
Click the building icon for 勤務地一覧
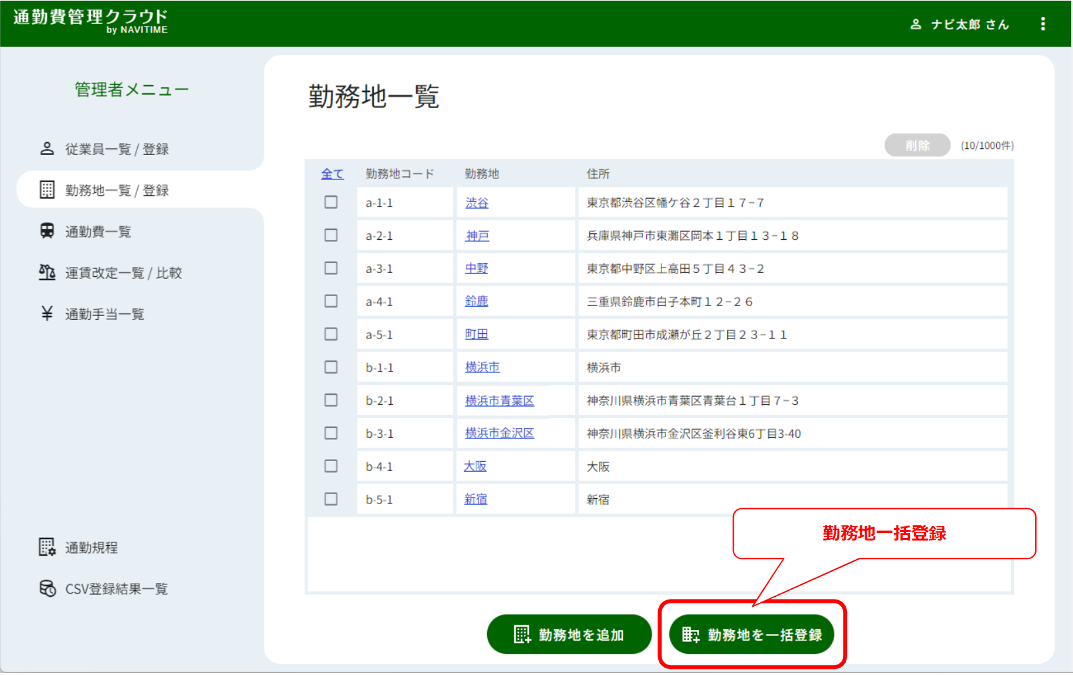[47, 189]
